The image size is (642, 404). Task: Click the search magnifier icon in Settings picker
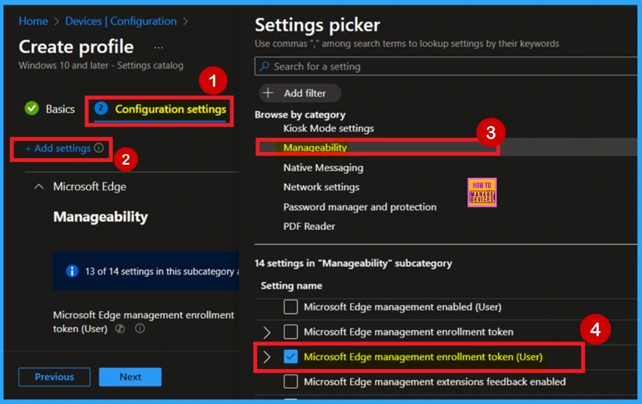click(x=265, y=66)
